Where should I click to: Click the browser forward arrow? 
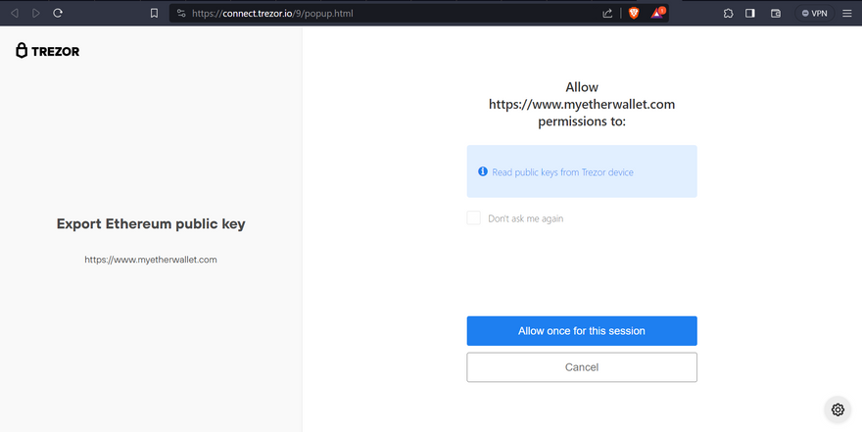[x=36, y=13]
